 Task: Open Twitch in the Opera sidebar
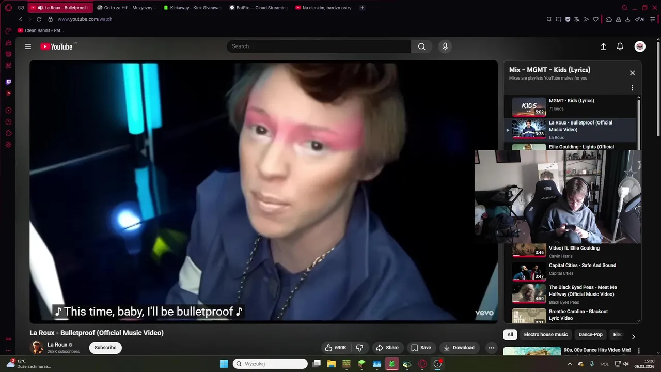[x=8, y=82]
